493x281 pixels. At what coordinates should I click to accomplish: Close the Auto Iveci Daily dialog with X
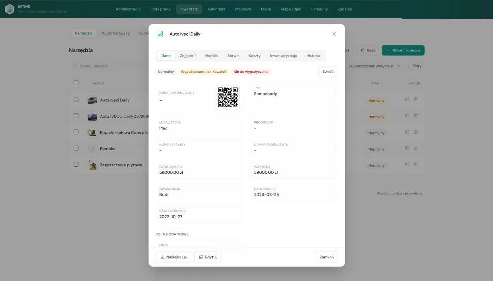point(334,34)
